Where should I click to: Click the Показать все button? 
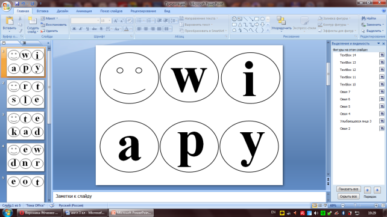[x=348, y=189]
